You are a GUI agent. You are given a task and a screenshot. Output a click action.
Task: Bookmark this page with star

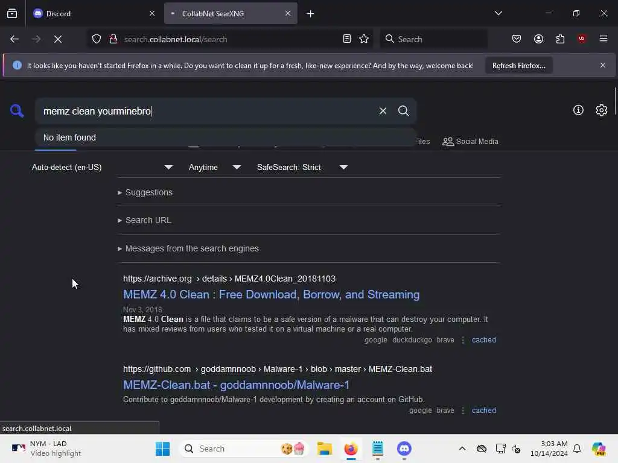[x=364, y=39]
